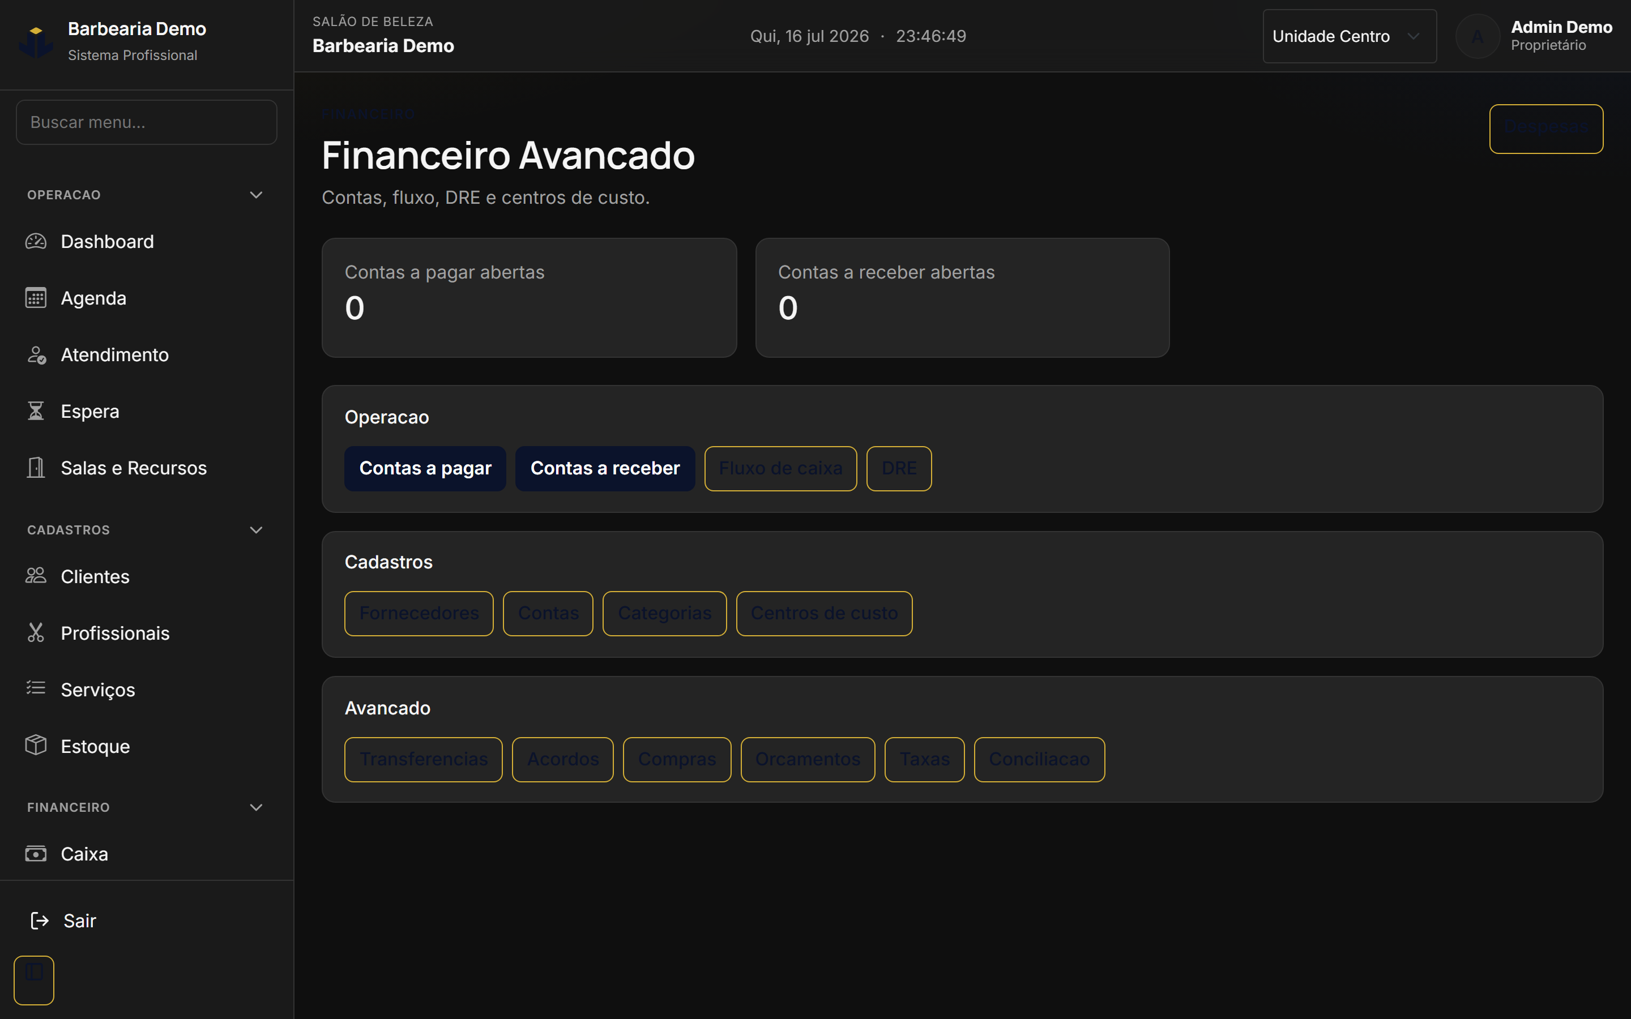Click the Contas a receber abertas card
Screen dimensions: 1631x1019
tap(962, 297)
